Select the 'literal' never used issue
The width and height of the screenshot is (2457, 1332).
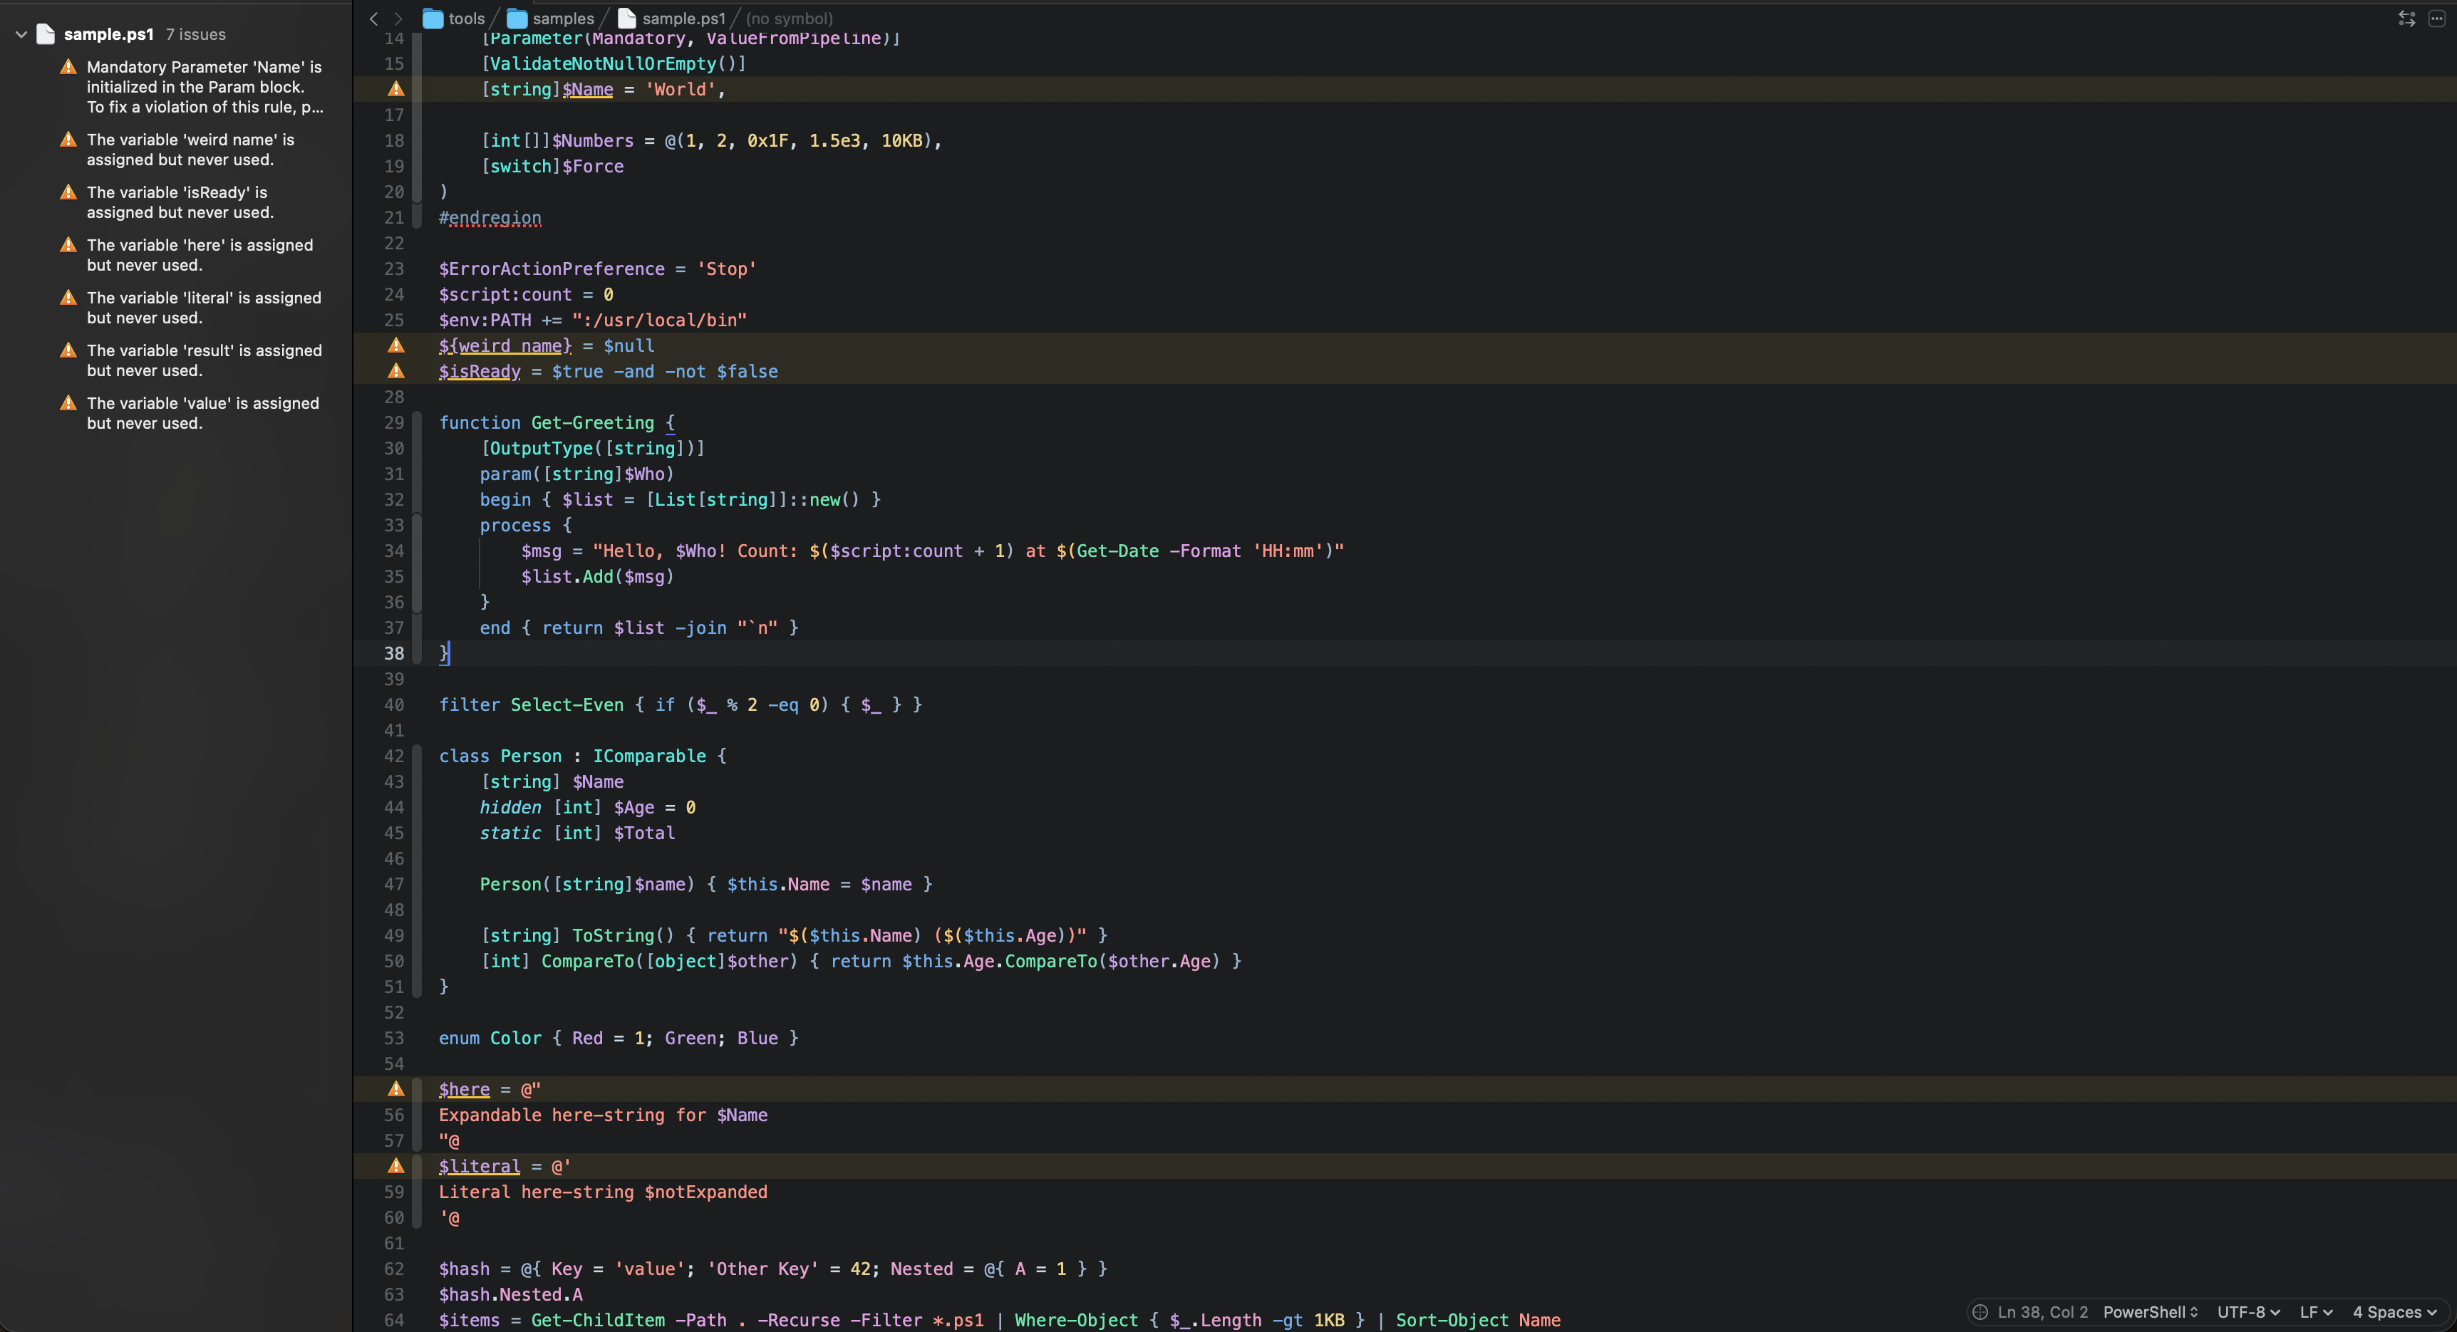point(191,308)
